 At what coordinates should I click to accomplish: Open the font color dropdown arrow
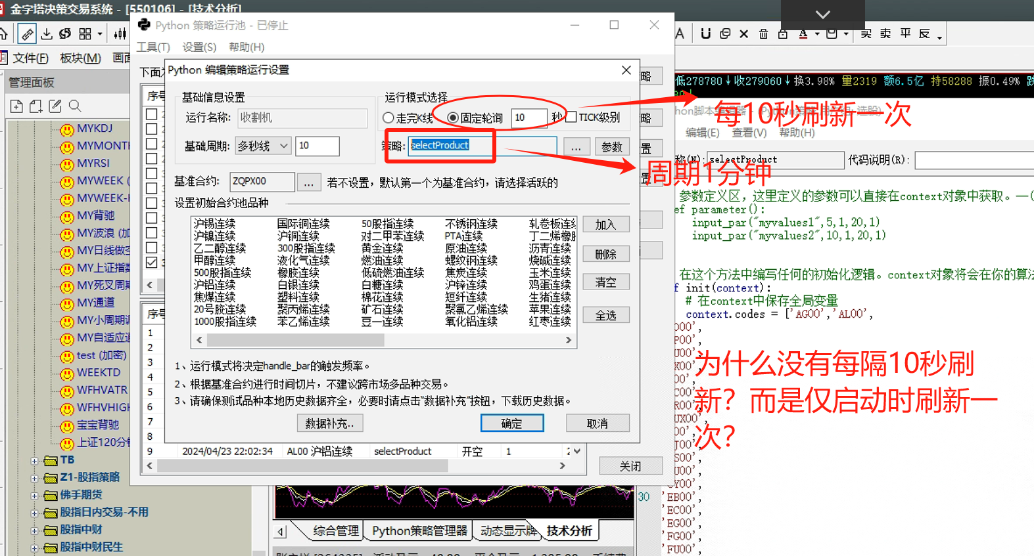[x=817, y=34]
